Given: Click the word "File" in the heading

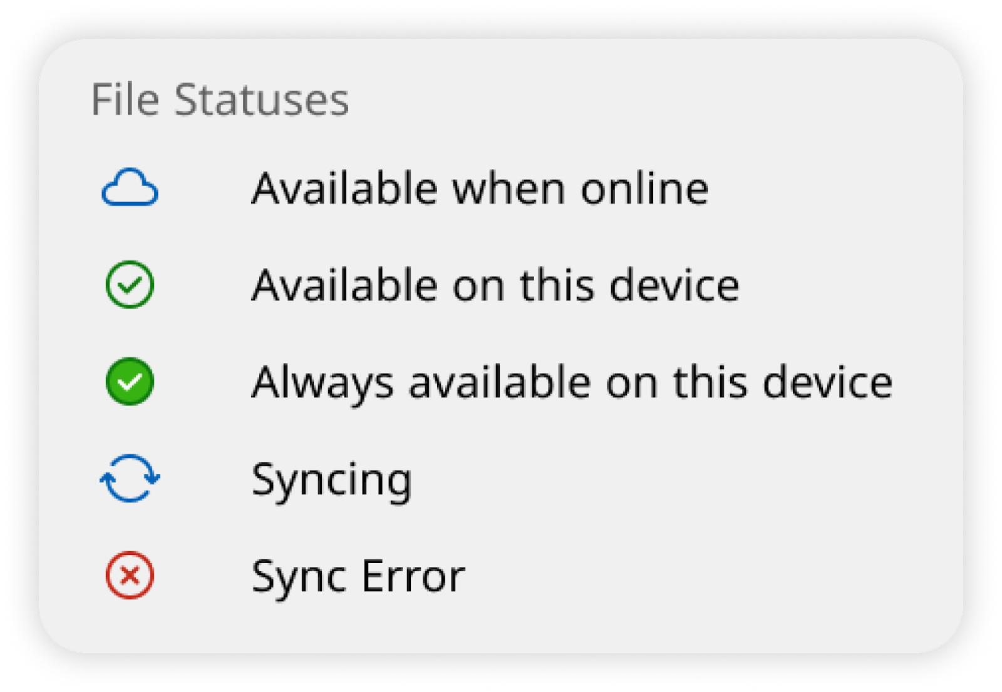Looking at the screenshot, I should click(125, 99).
